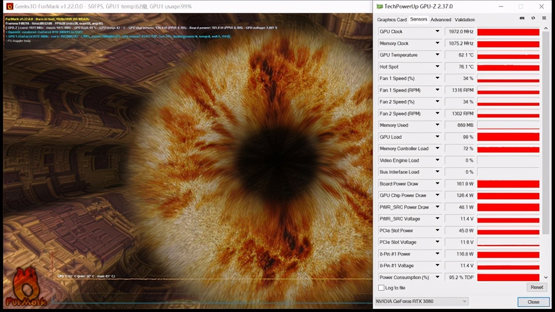Expand the Board Power Draw dropdown
The height and width of the screenshot is (312, 555).
[x=437, y=184]
